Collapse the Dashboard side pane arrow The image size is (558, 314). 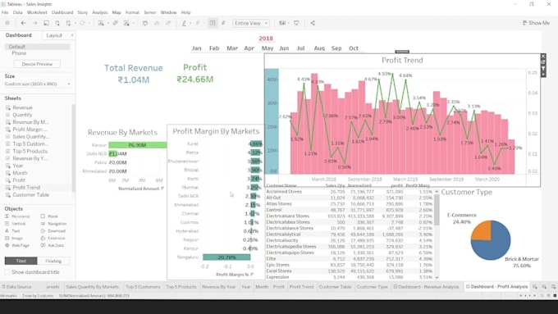[x=72, y=35]
